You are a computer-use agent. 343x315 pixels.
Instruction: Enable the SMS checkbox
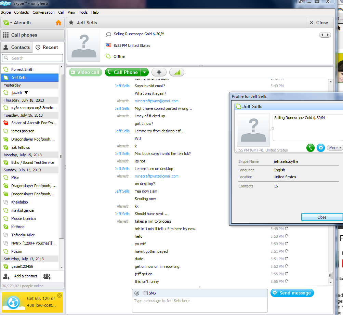[146, 293]
